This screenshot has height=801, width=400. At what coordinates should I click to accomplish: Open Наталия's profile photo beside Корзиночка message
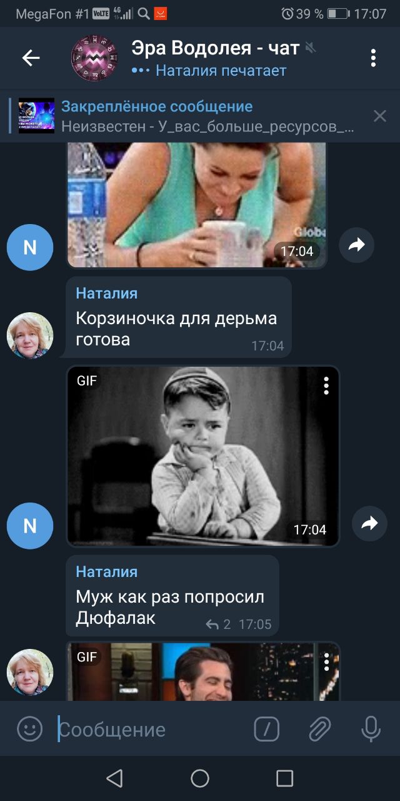click(30, 335)
